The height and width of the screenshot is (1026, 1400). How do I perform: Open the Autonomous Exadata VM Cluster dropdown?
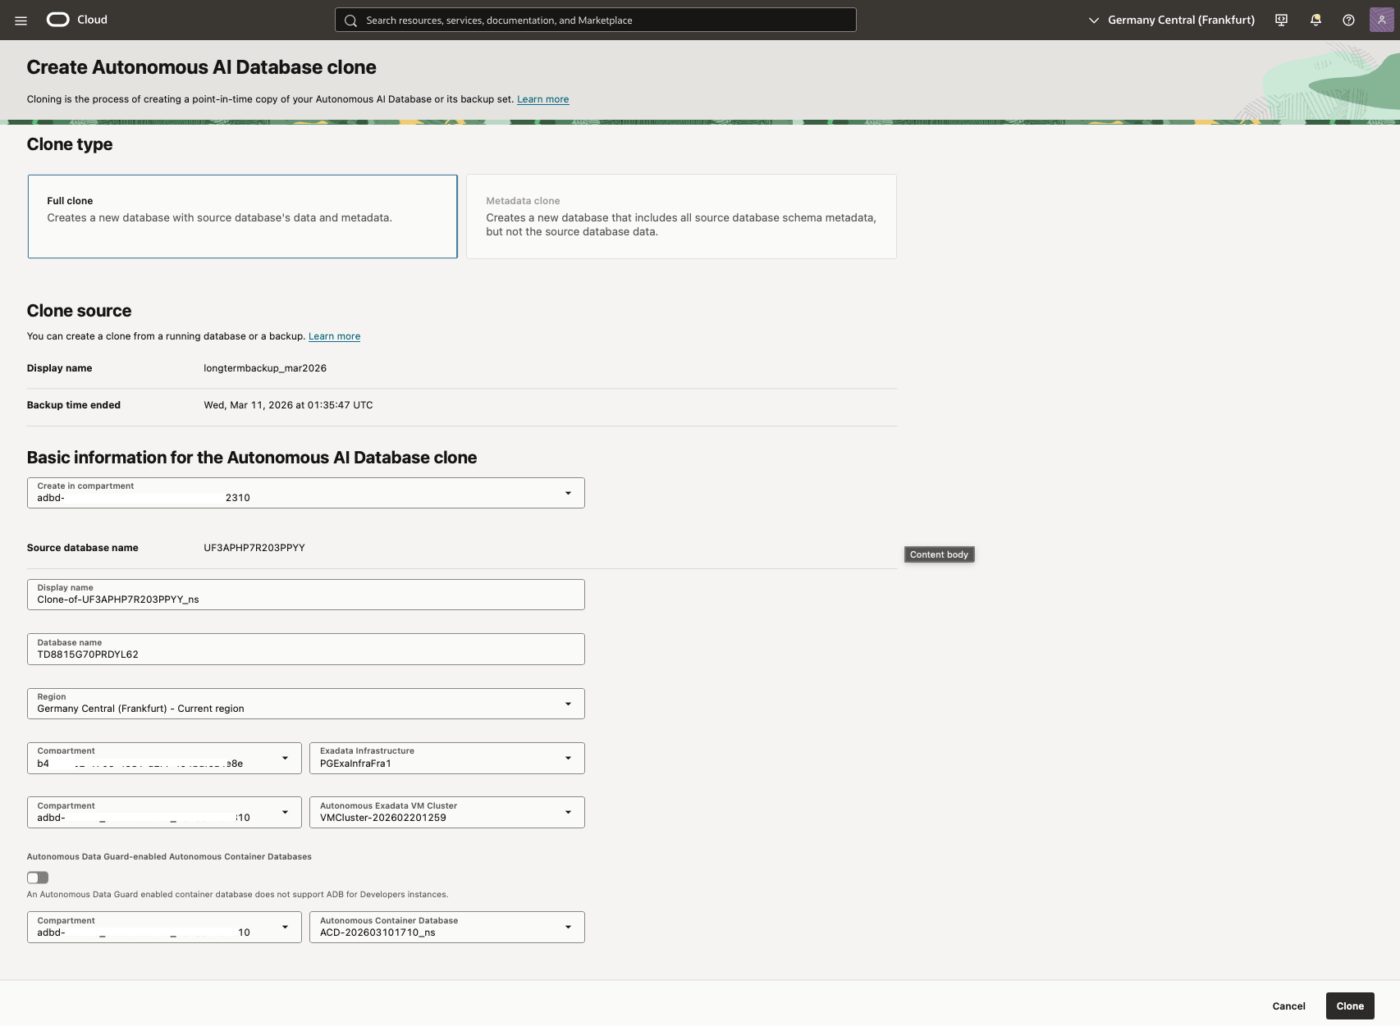(x=447, y=812)
